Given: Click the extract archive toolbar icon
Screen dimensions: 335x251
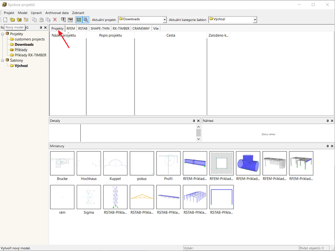Looking at the screenshot, I should click(x=70, y=20).
